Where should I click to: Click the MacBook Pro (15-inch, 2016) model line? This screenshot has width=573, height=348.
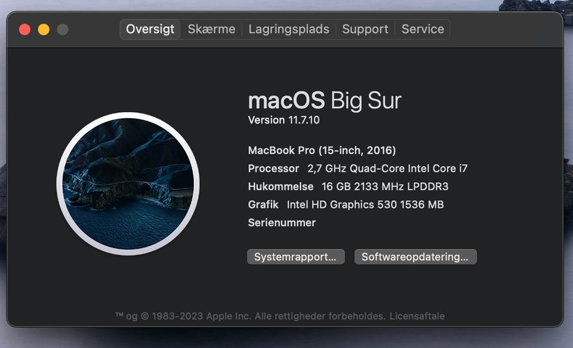pos(322,150)
